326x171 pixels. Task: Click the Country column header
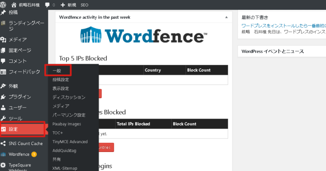click(153, 70)
